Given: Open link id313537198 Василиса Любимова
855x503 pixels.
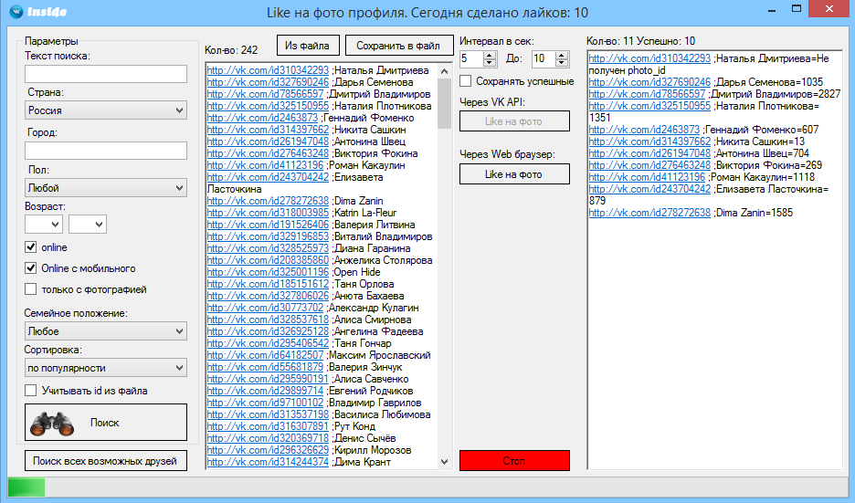Looking at the screenshot, I should point(268,414).
